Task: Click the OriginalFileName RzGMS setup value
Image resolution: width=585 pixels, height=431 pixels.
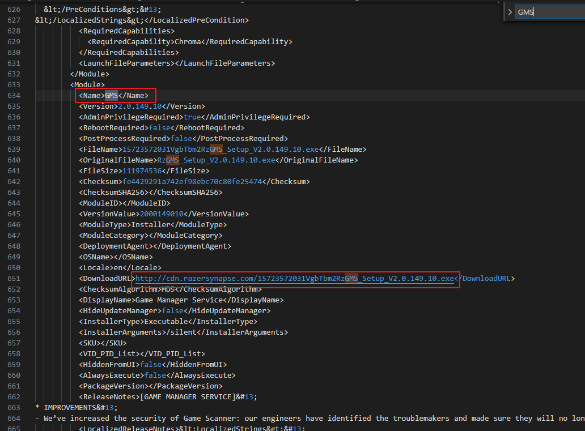Action: point(216,160)
